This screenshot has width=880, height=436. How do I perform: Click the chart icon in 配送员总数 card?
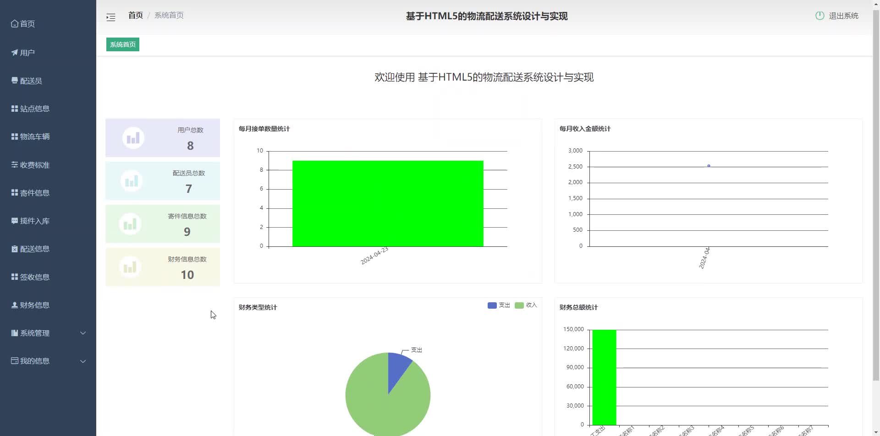pyautogui.click(x=132, y=181)
